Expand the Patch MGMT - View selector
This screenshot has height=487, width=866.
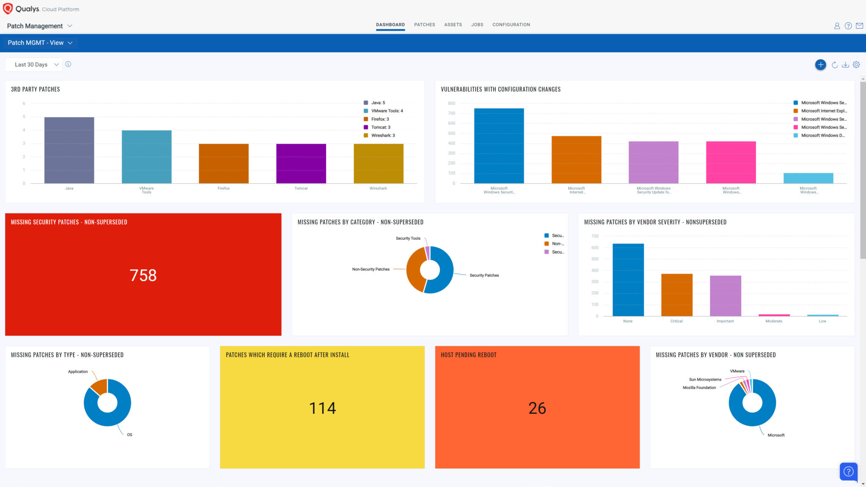click(40, 43)
